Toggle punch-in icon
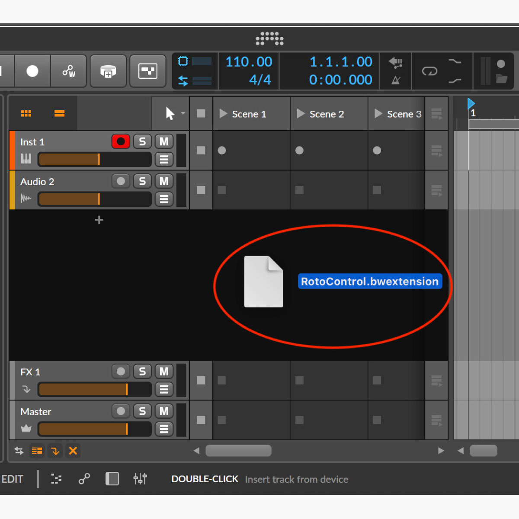 455,62
